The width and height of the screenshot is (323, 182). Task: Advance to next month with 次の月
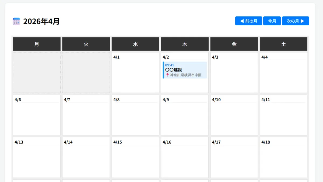pos(295,21)
